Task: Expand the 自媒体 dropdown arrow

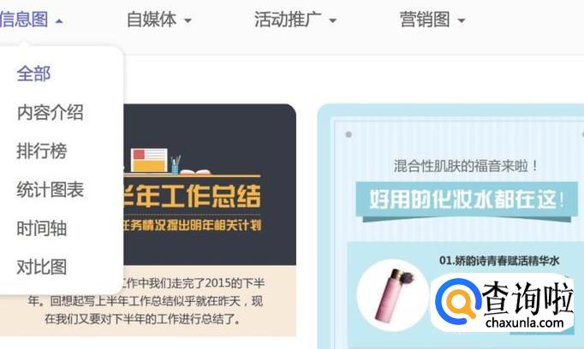Action: pos(188,21)
